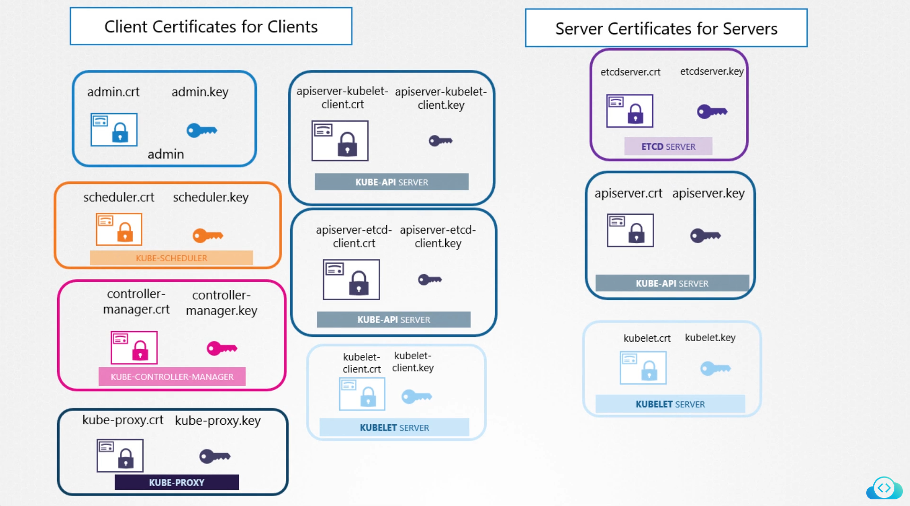Click the KUBE-CONTROLLER-MANAGER pink label
This screenshot has width=910, height=506.
pos(172,377)
